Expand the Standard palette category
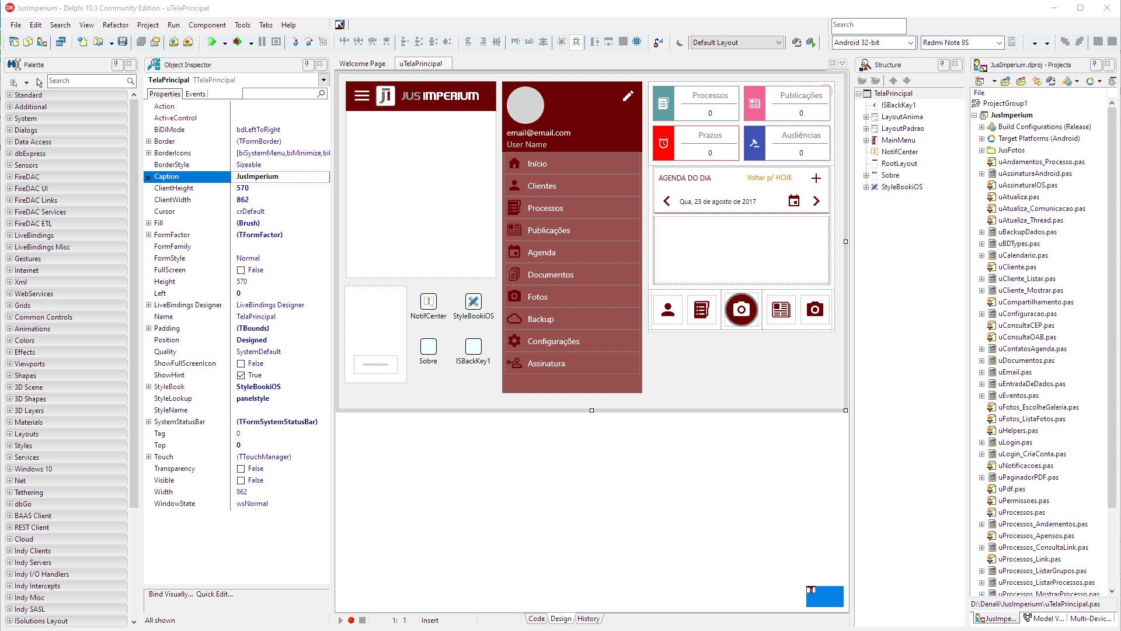 (9, 95)
